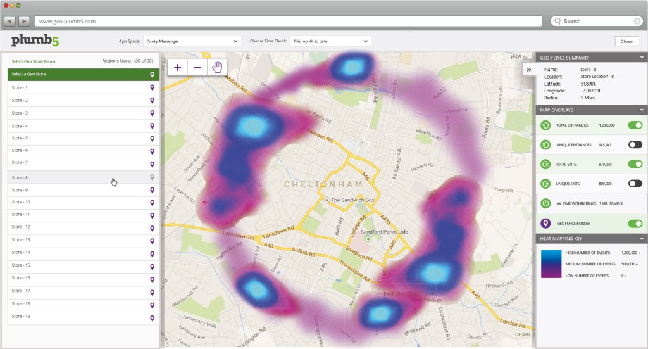Click the Close button
The image size is (648, 349).
(626, 41)
